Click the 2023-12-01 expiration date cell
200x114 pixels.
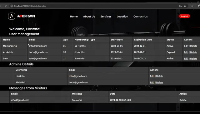click(140, 52)
